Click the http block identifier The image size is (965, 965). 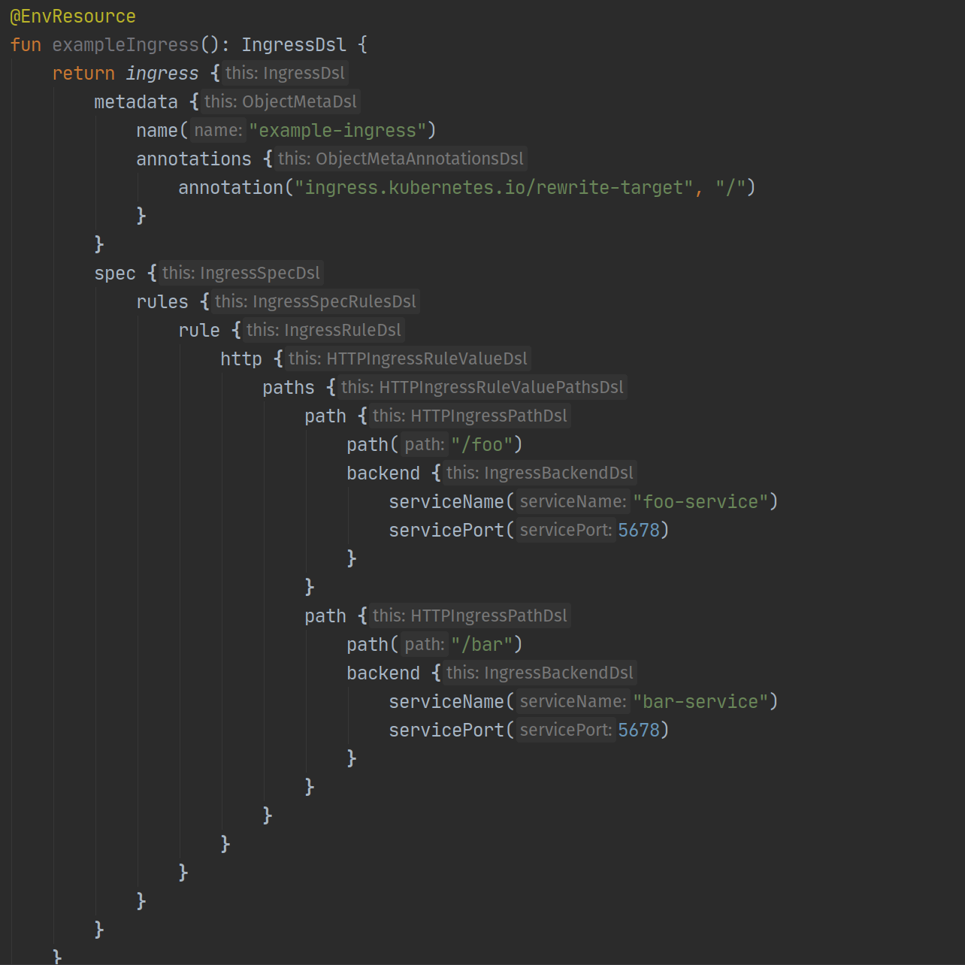click(240, 359)
